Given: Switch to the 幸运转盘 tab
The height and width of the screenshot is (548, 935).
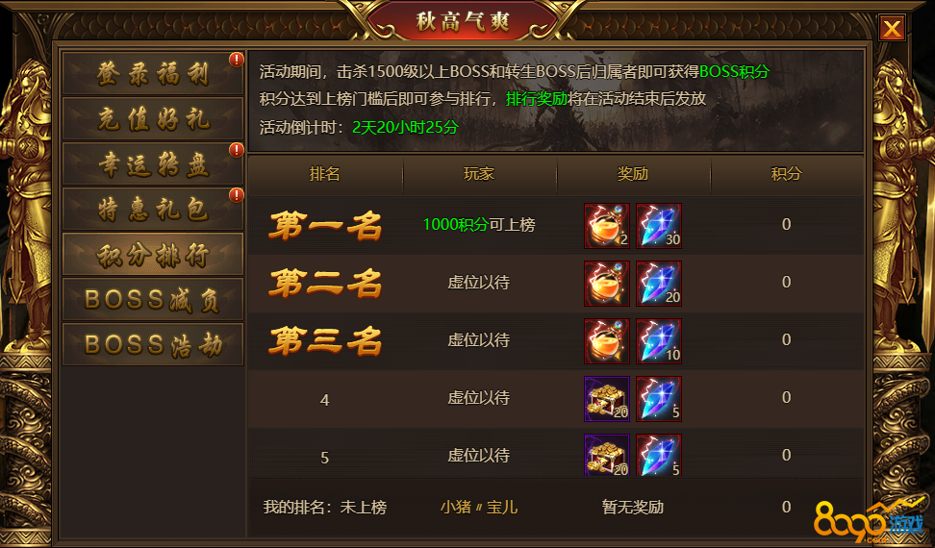Looking at the screenshot, I should (153, 163).
